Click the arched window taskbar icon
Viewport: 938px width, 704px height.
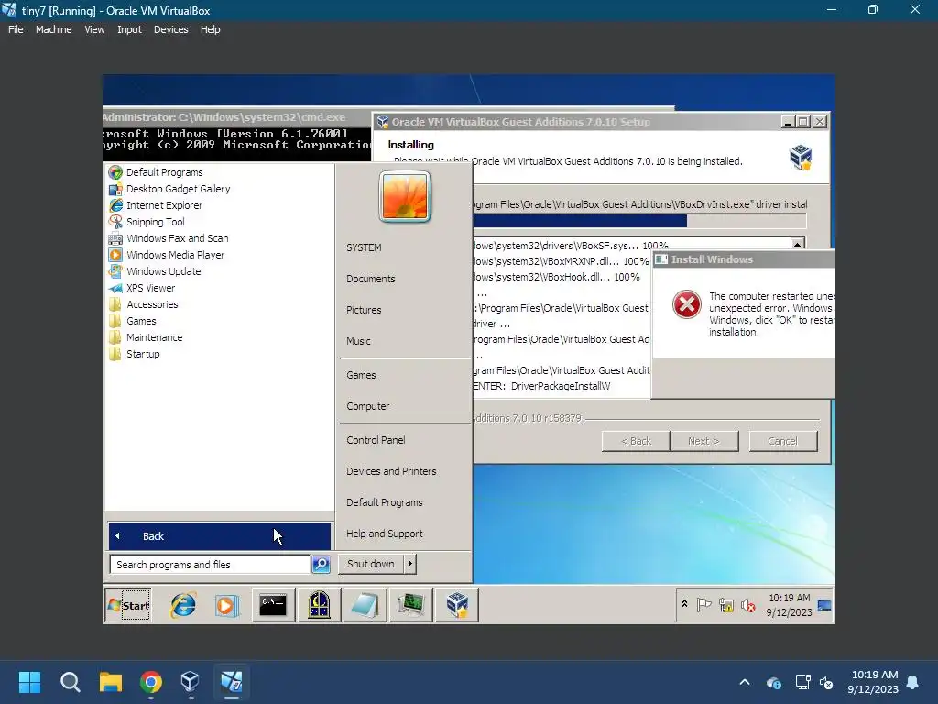(320, 605)
